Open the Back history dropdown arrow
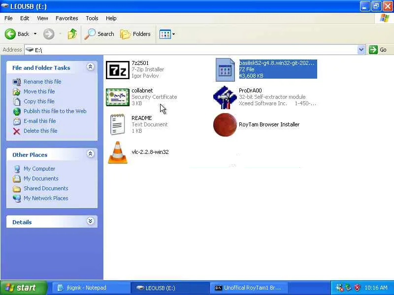The width and height of the screenshot is (394, 295). pos(35,34)
